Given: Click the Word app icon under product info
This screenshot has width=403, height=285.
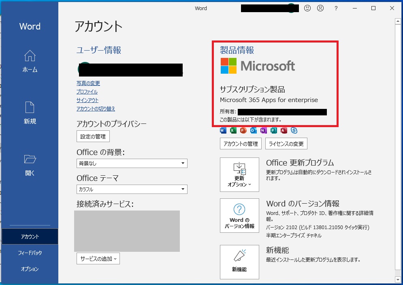Looking at the screenshot, I should [x=223, y=130].
